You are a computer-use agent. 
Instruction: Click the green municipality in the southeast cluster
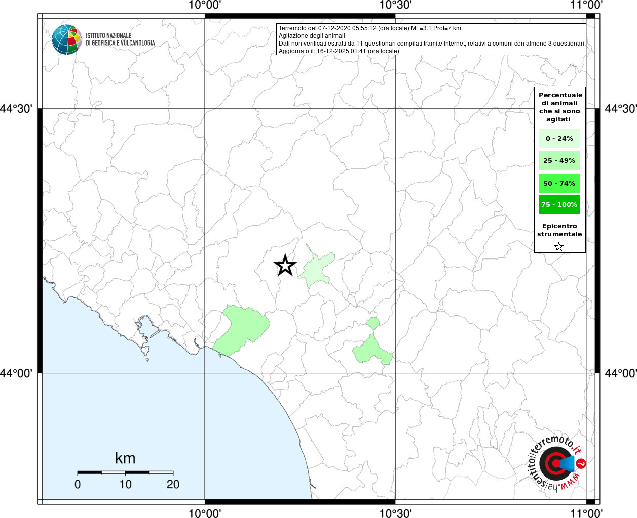[x=372, y=351]
